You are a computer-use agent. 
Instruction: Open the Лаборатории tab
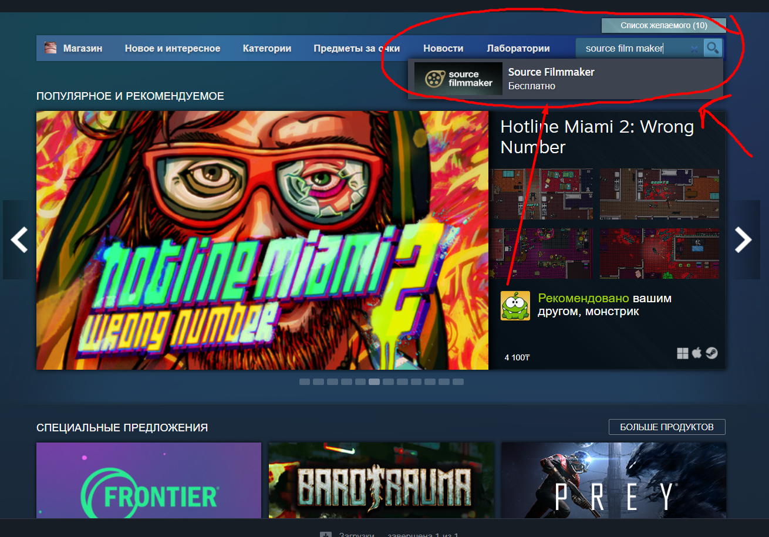pyautogui.click(x=518, y=48)
